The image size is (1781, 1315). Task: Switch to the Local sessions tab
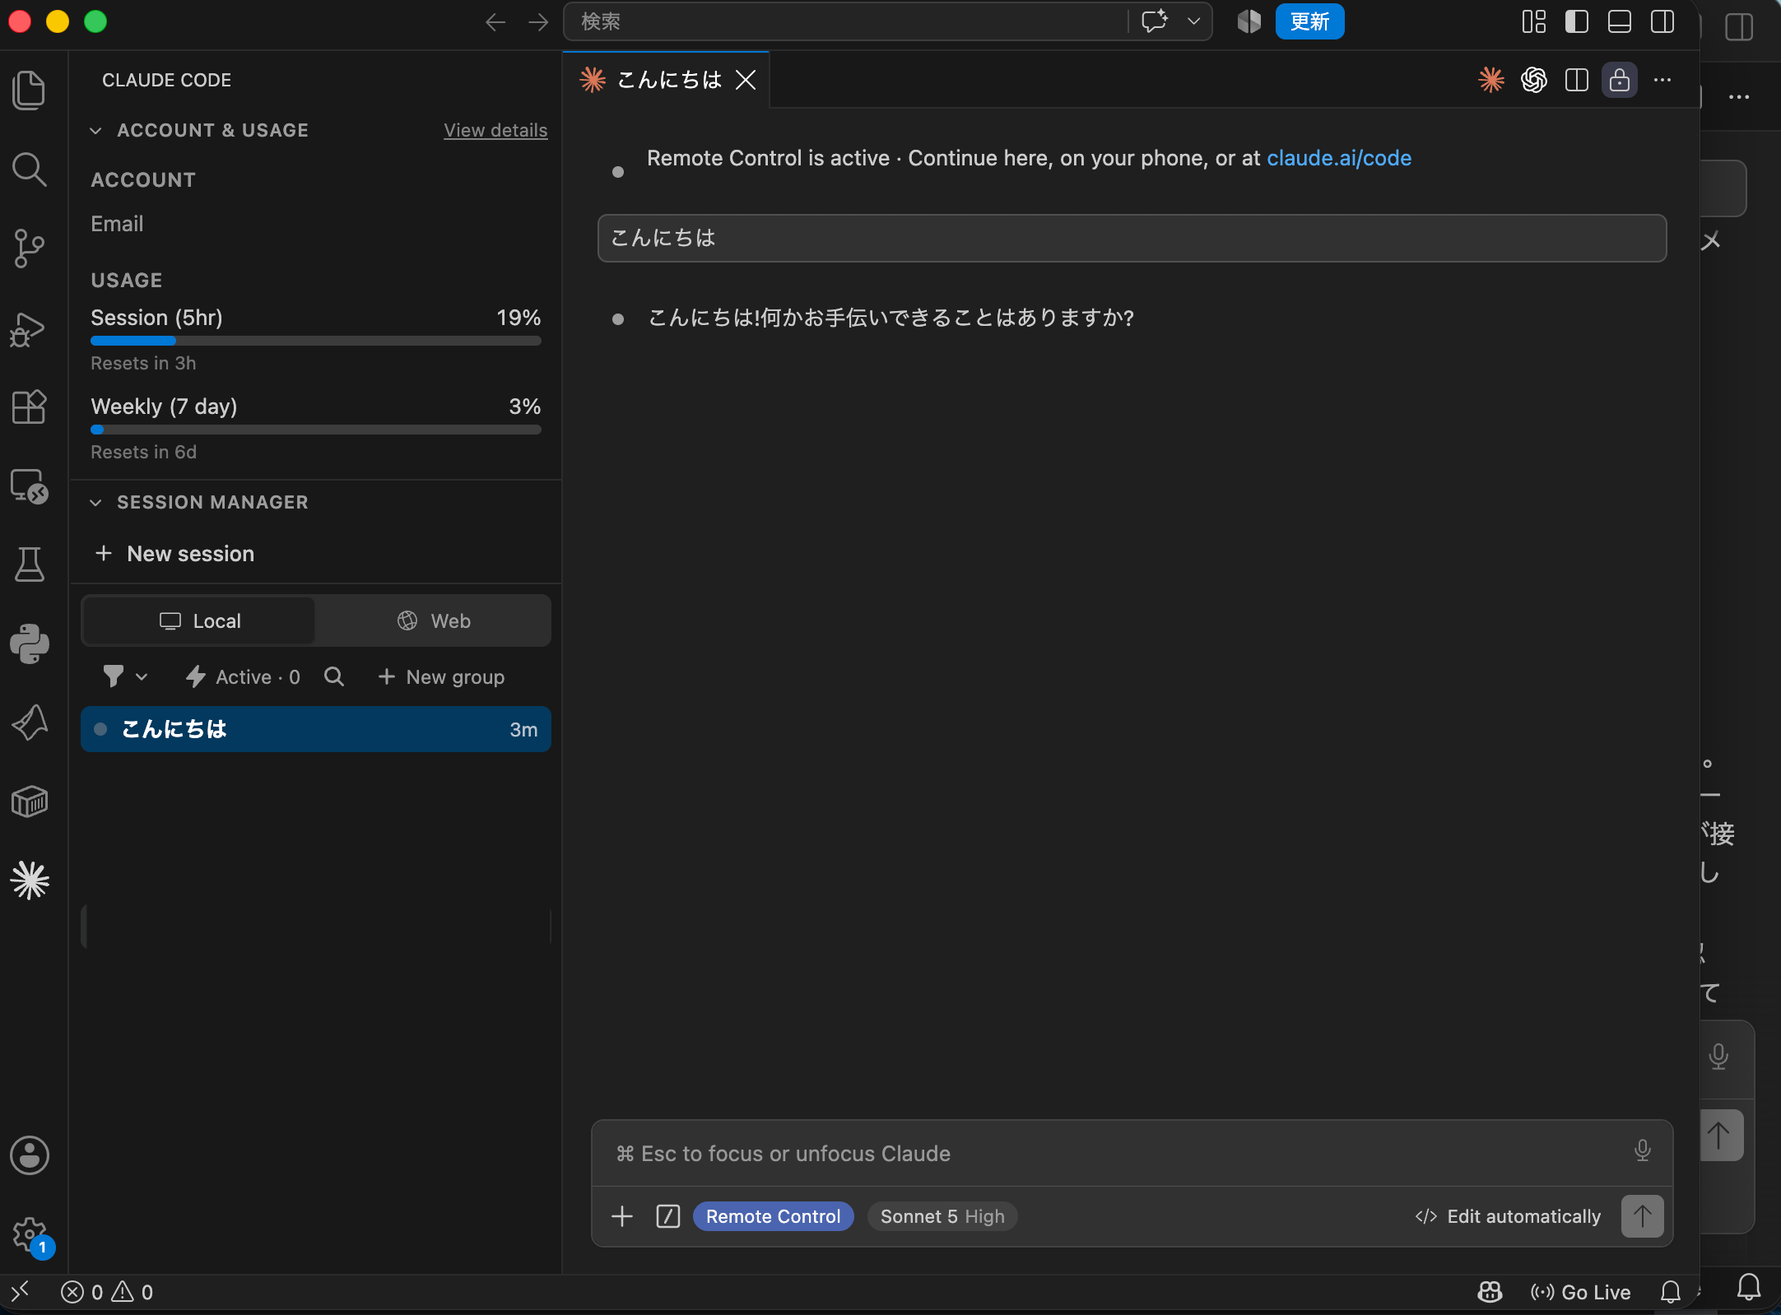(199, 620)
